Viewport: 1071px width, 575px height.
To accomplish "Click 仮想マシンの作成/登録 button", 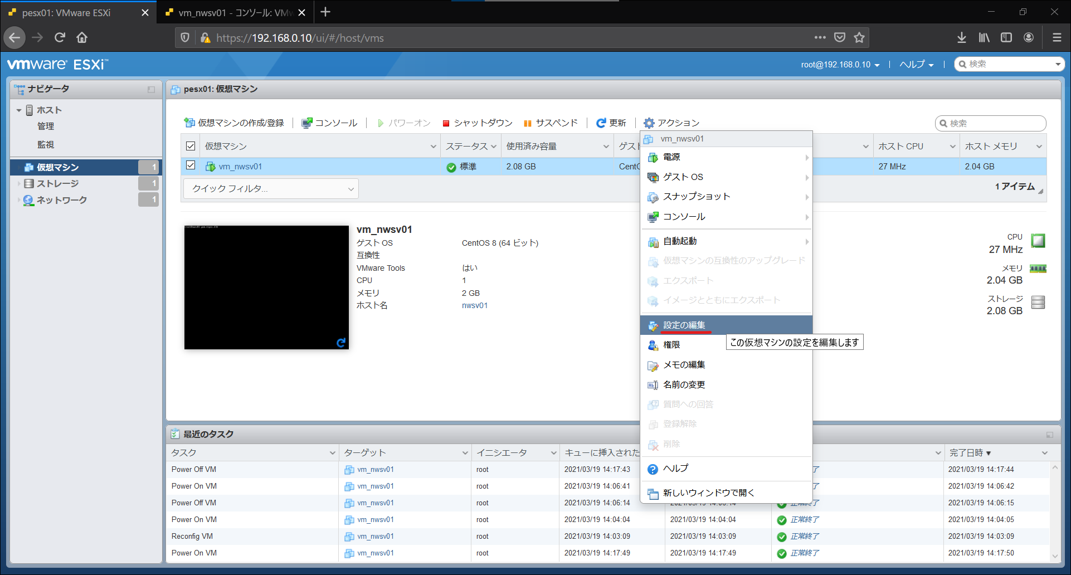I will coord(234,123).
